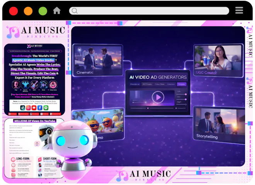
Task: Open the hamburger menu in the browser bar
Action: click(x=239, y=10)
